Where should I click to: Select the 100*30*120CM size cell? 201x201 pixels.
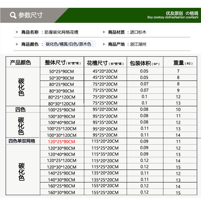(62, 135)
